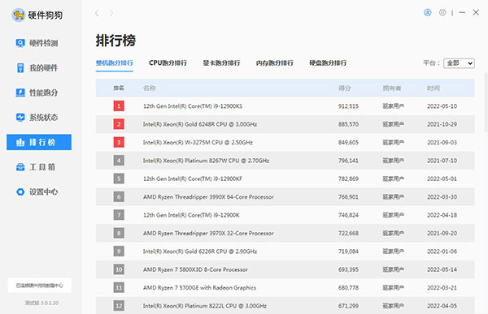Select Xeon Platinum 8222L row name
The height and width of the screenshot is (314, 488).
205,306
